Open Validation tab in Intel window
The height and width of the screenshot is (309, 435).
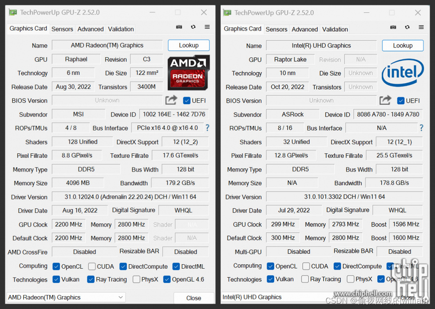click(x=335, y=29)
